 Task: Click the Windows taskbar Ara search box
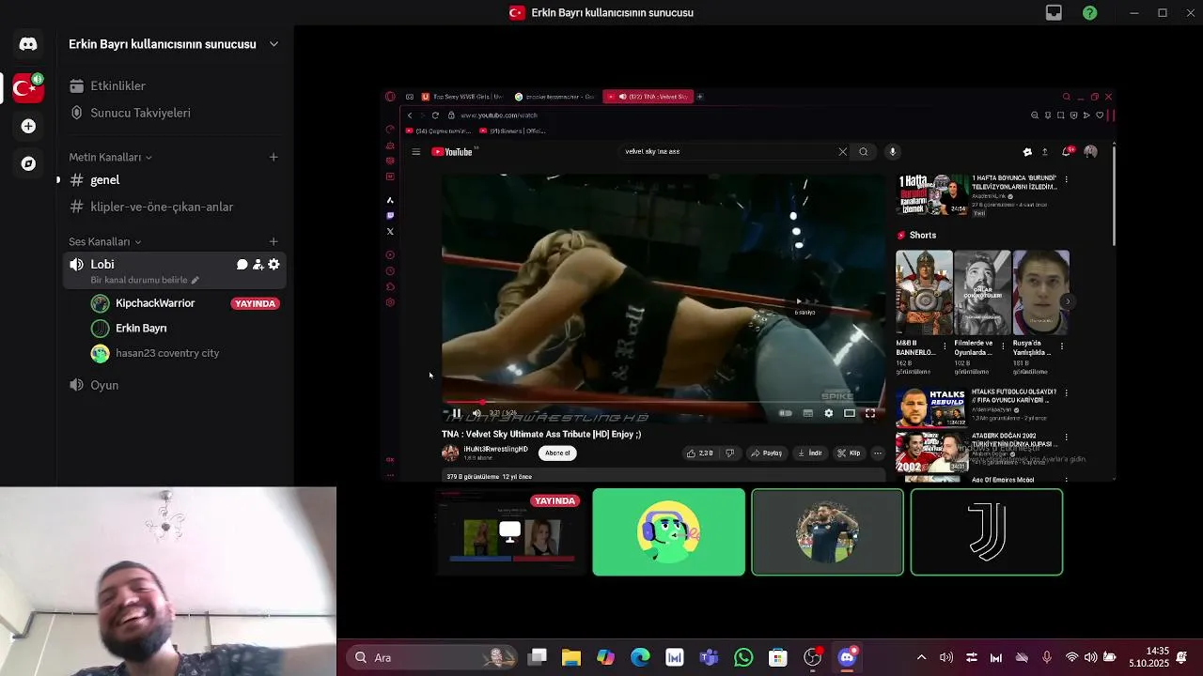430,657
